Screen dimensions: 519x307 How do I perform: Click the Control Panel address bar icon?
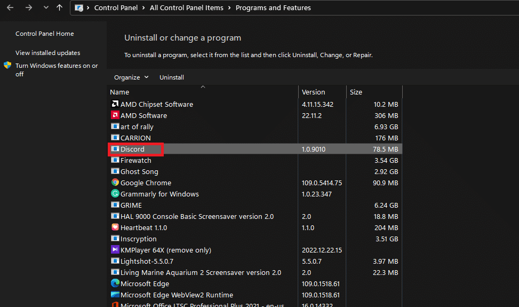tap(79, 8)
